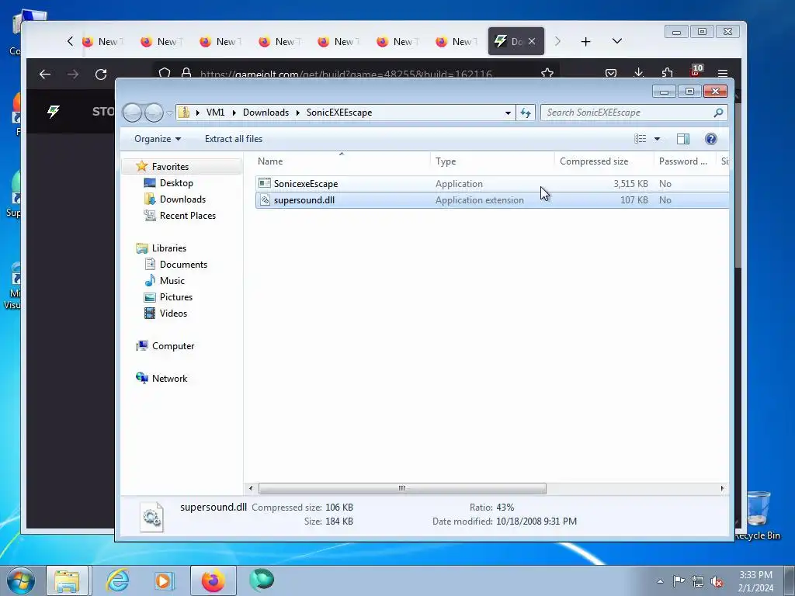Click Firefox back button
This screenshot has width=795, height=596.
coord(45,74)
